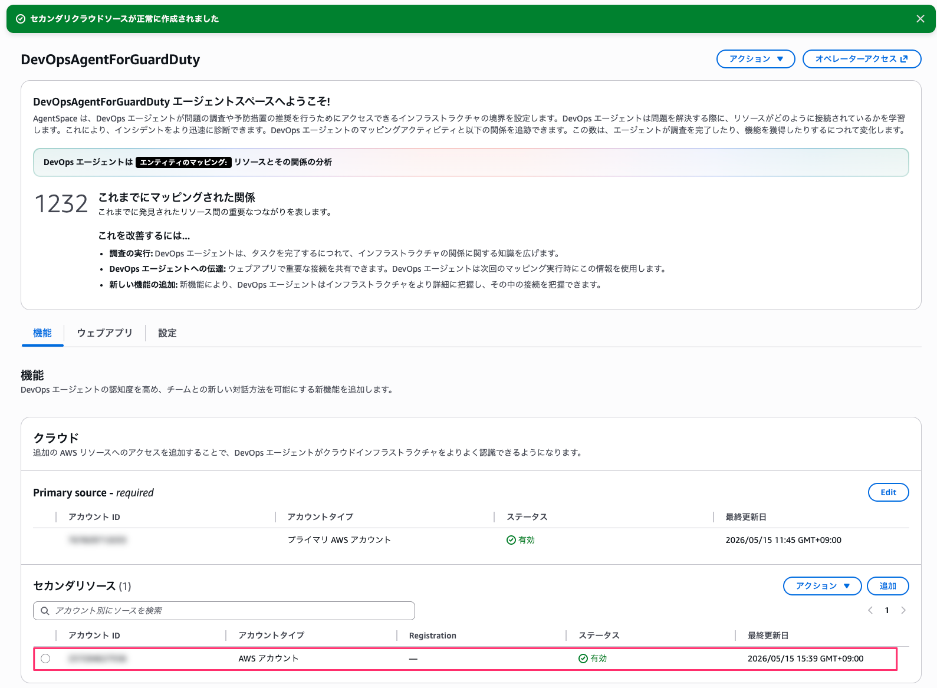The width and height of the screenshot is (937, 688).
Task: Open オペレーターアクセス in a new window
Action: click(x=862, y=59)
